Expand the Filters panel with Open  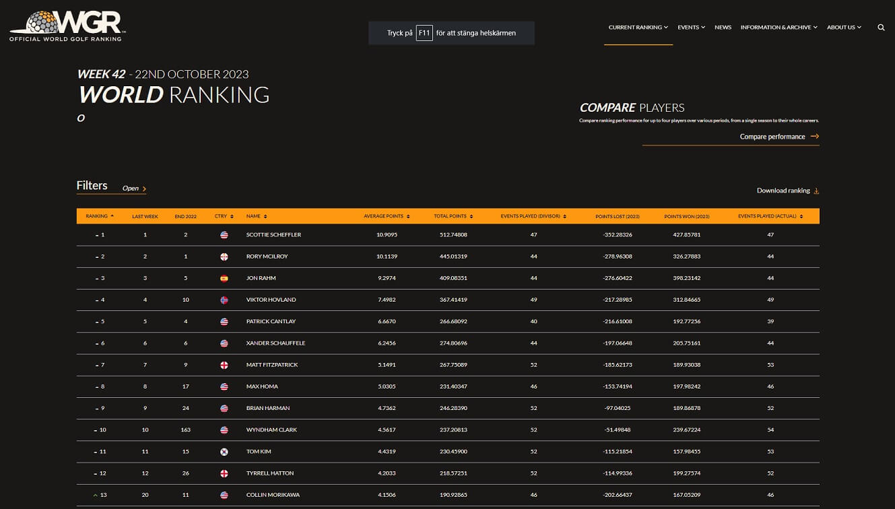click(x=134, y=189)
